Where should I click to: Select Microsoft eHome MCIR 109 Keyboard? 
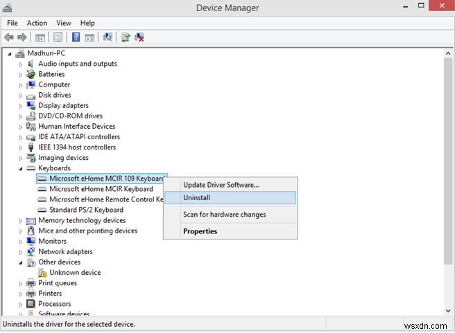coord(102,179)
